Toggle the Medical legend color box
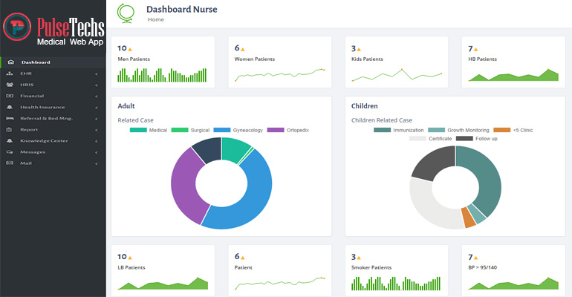Viewport: 572px width, 297px height. pos(138,130)
